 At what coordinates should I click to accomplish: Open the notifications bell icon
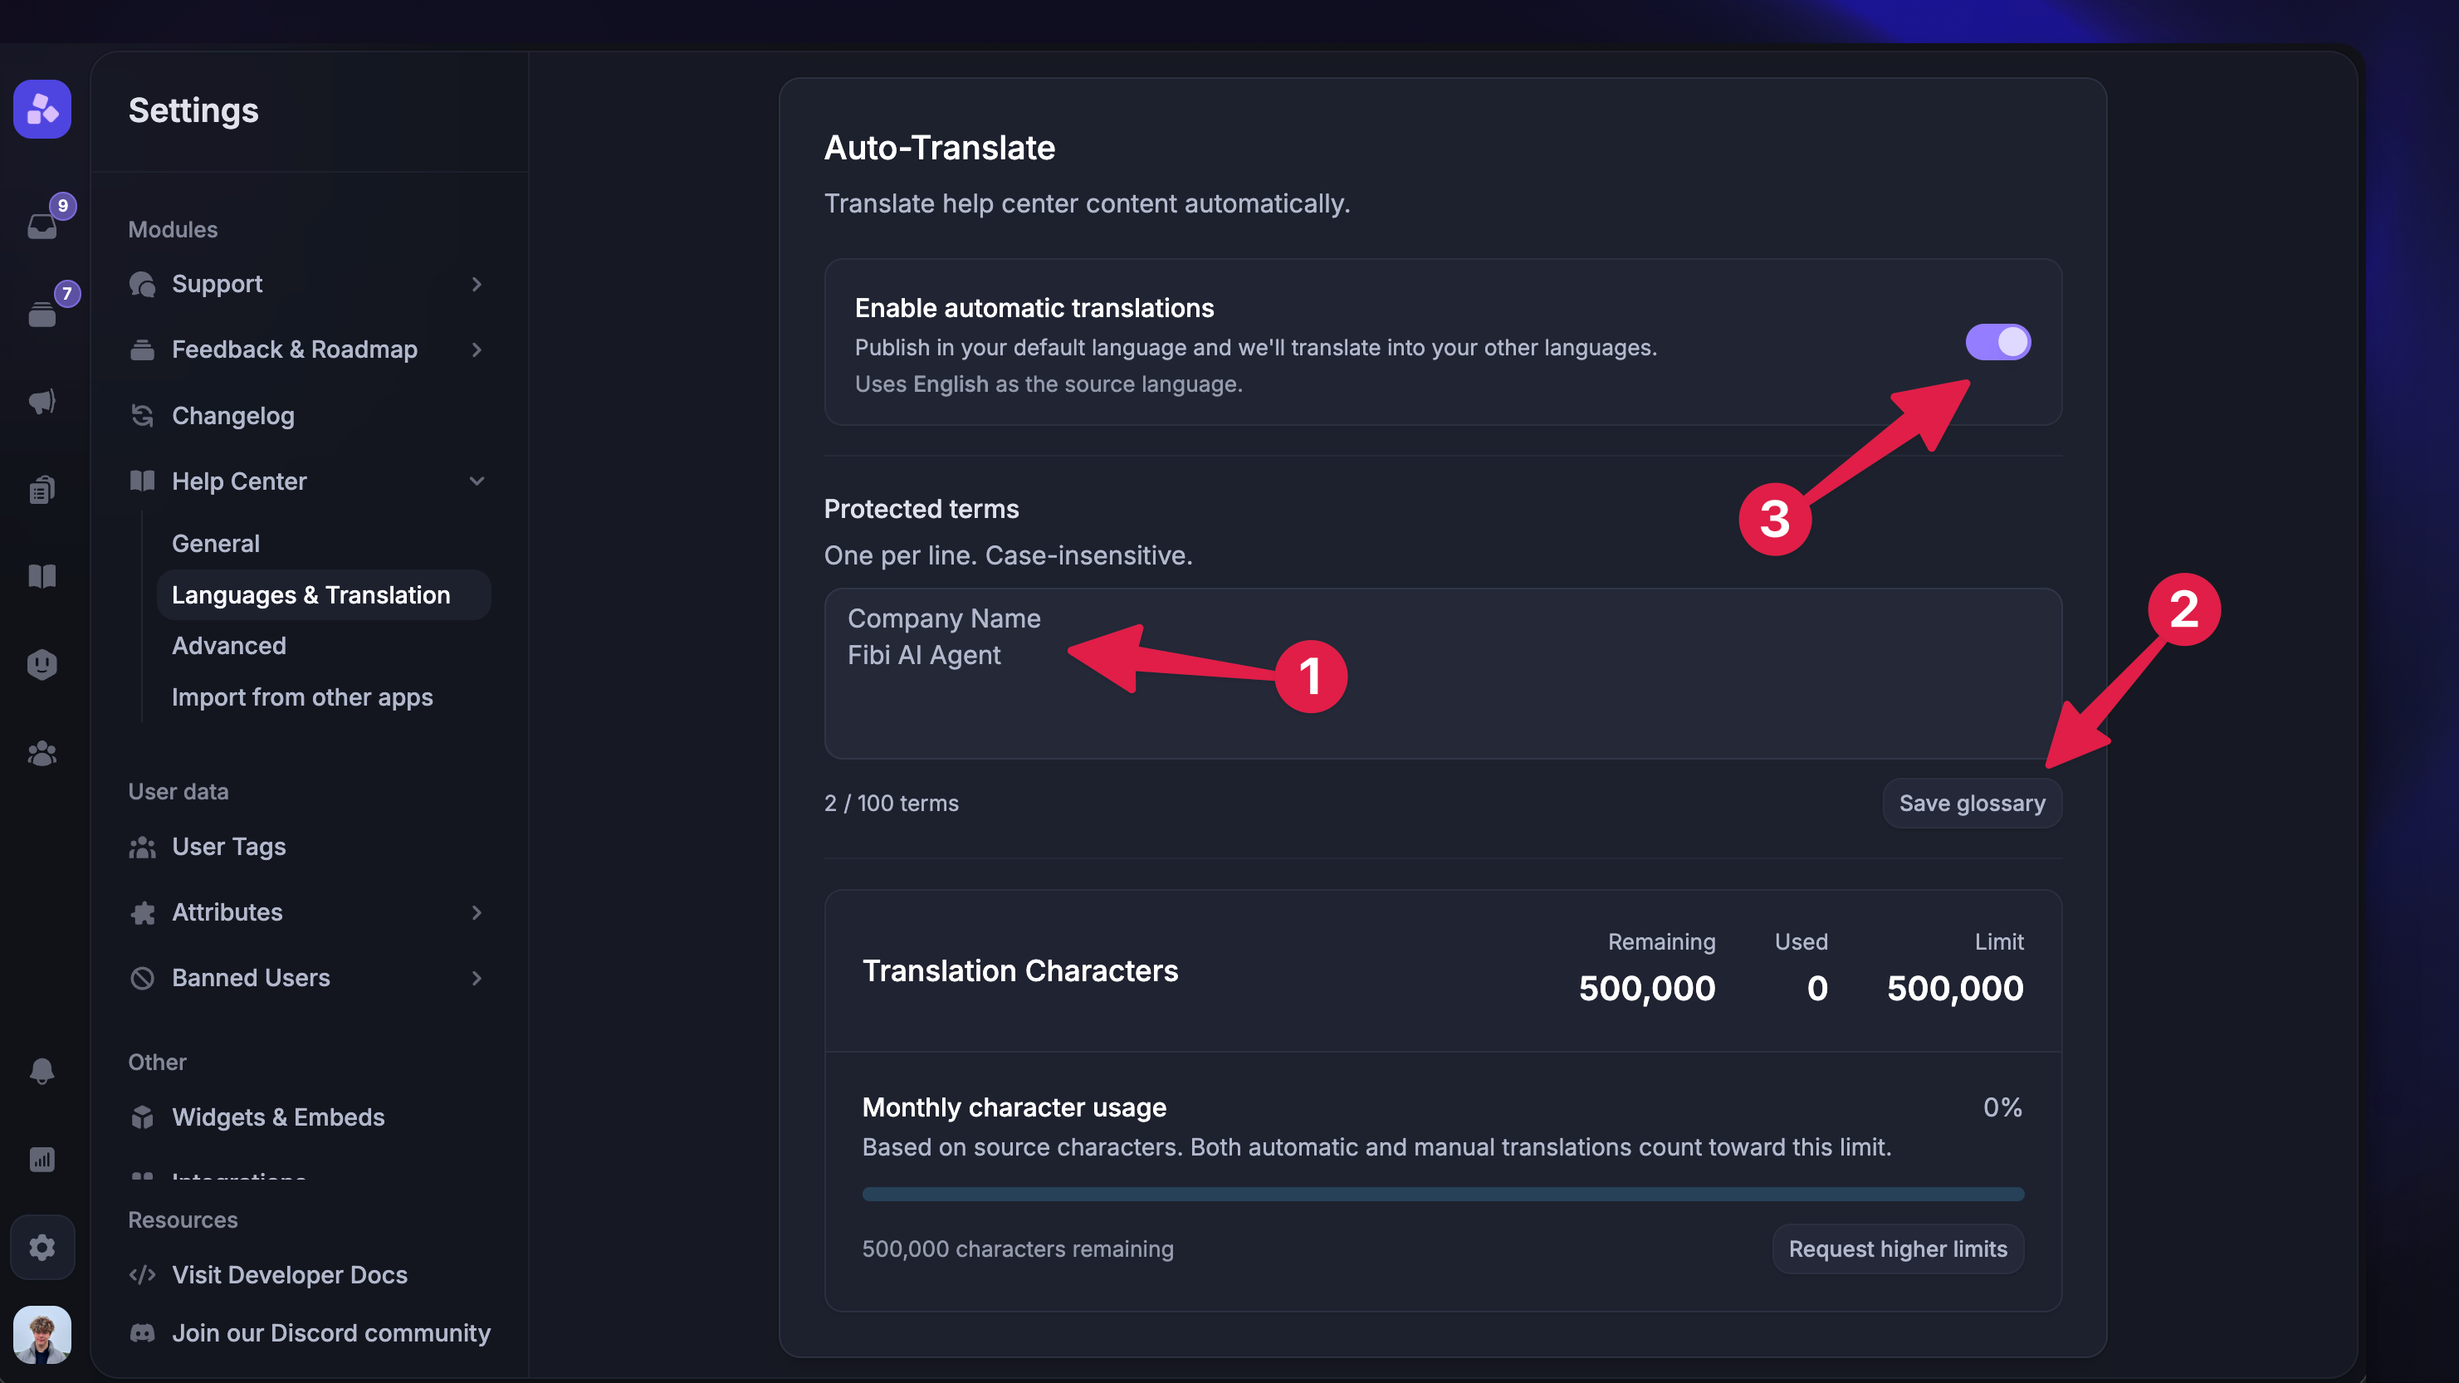(42, 1071)
